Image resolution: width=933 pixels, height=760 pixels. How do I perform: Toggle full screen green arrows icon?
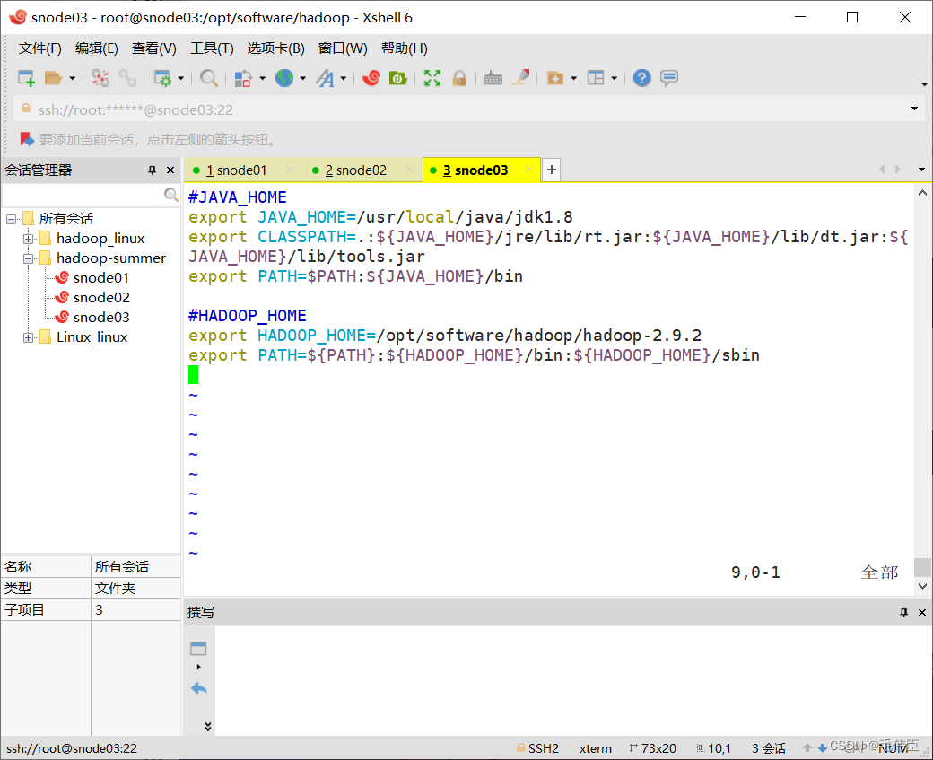coord(432,78)
